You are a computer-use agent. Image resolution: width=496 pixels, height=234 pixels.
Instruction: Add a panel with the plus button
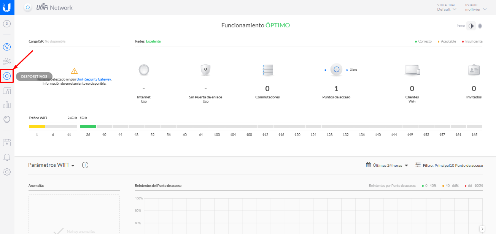pos(85,165)
